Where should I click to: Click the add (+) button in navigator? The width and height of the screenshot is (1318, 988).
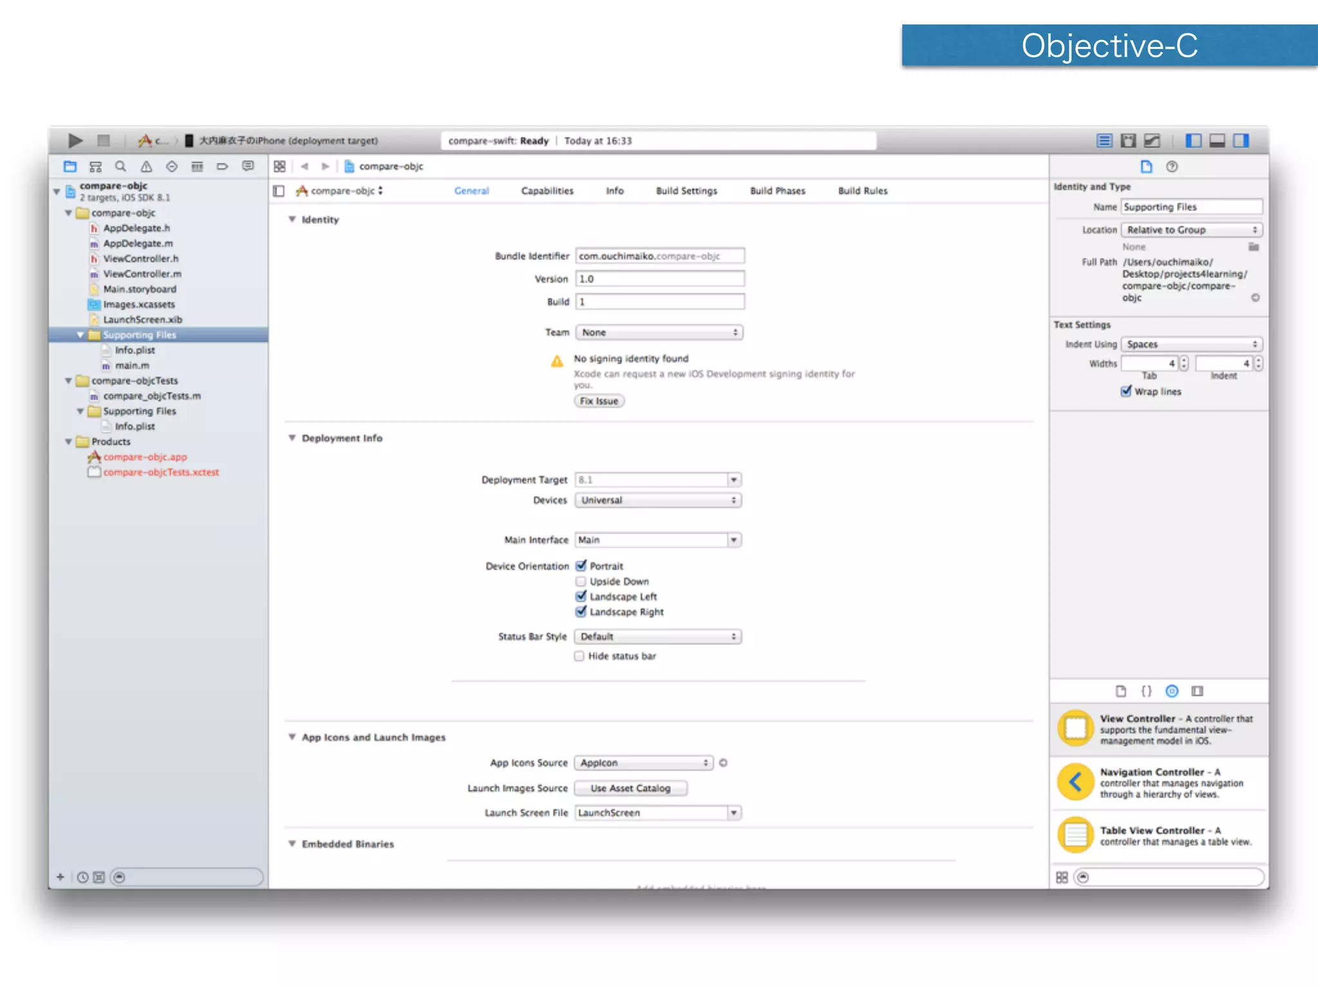[60, 877]
